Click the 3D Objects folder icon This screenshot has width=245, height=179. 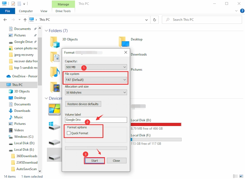55,42
